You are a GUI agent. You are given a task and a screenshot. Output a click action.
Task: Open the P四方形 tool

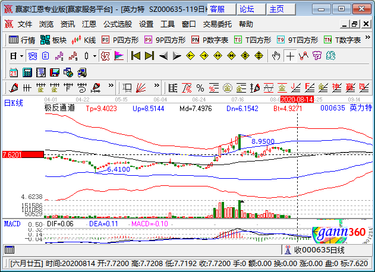pos(120,40)
